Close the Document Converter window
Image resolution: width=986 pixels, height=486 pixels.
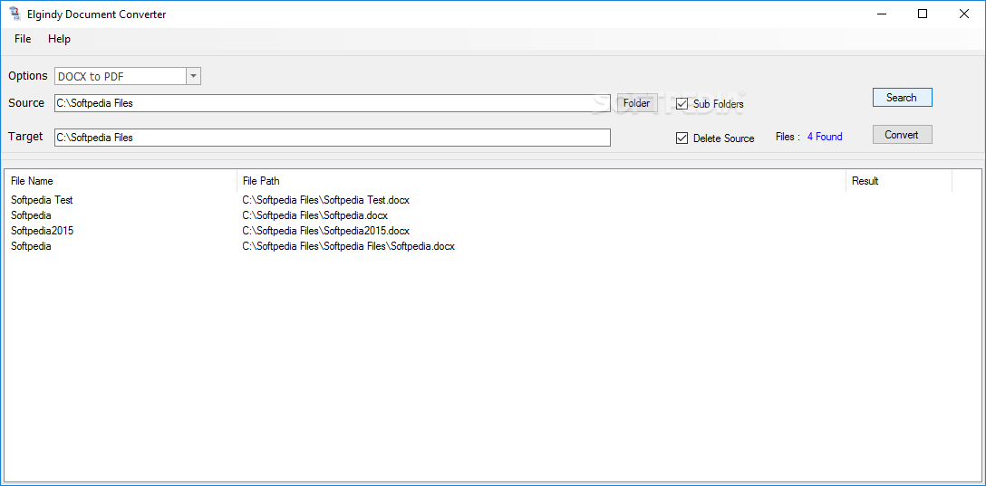(964, 14)
